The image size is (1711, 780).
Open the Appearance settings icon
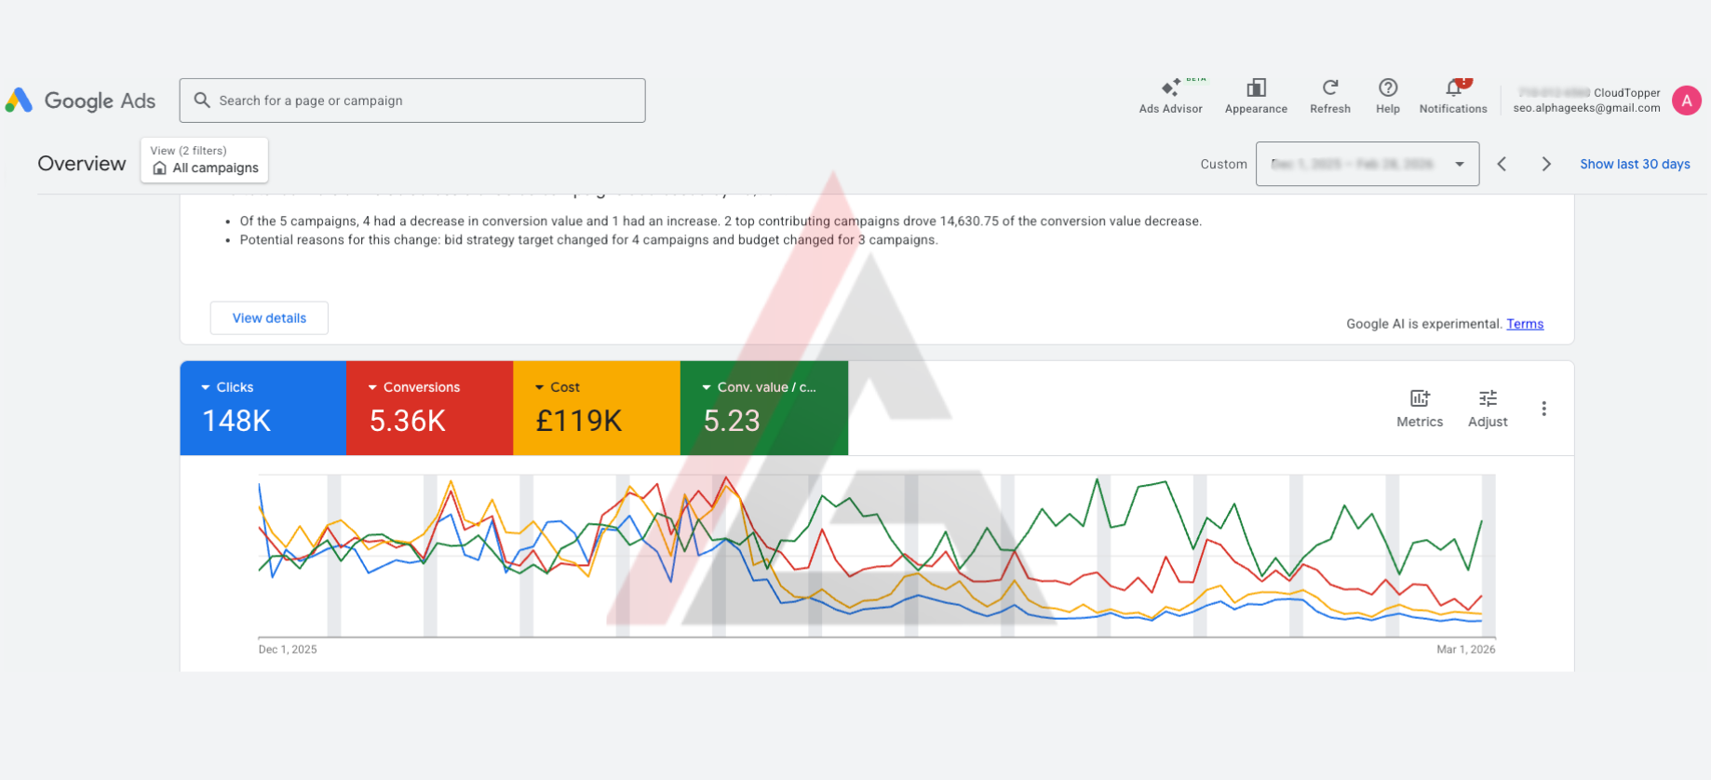(1256, 96)
